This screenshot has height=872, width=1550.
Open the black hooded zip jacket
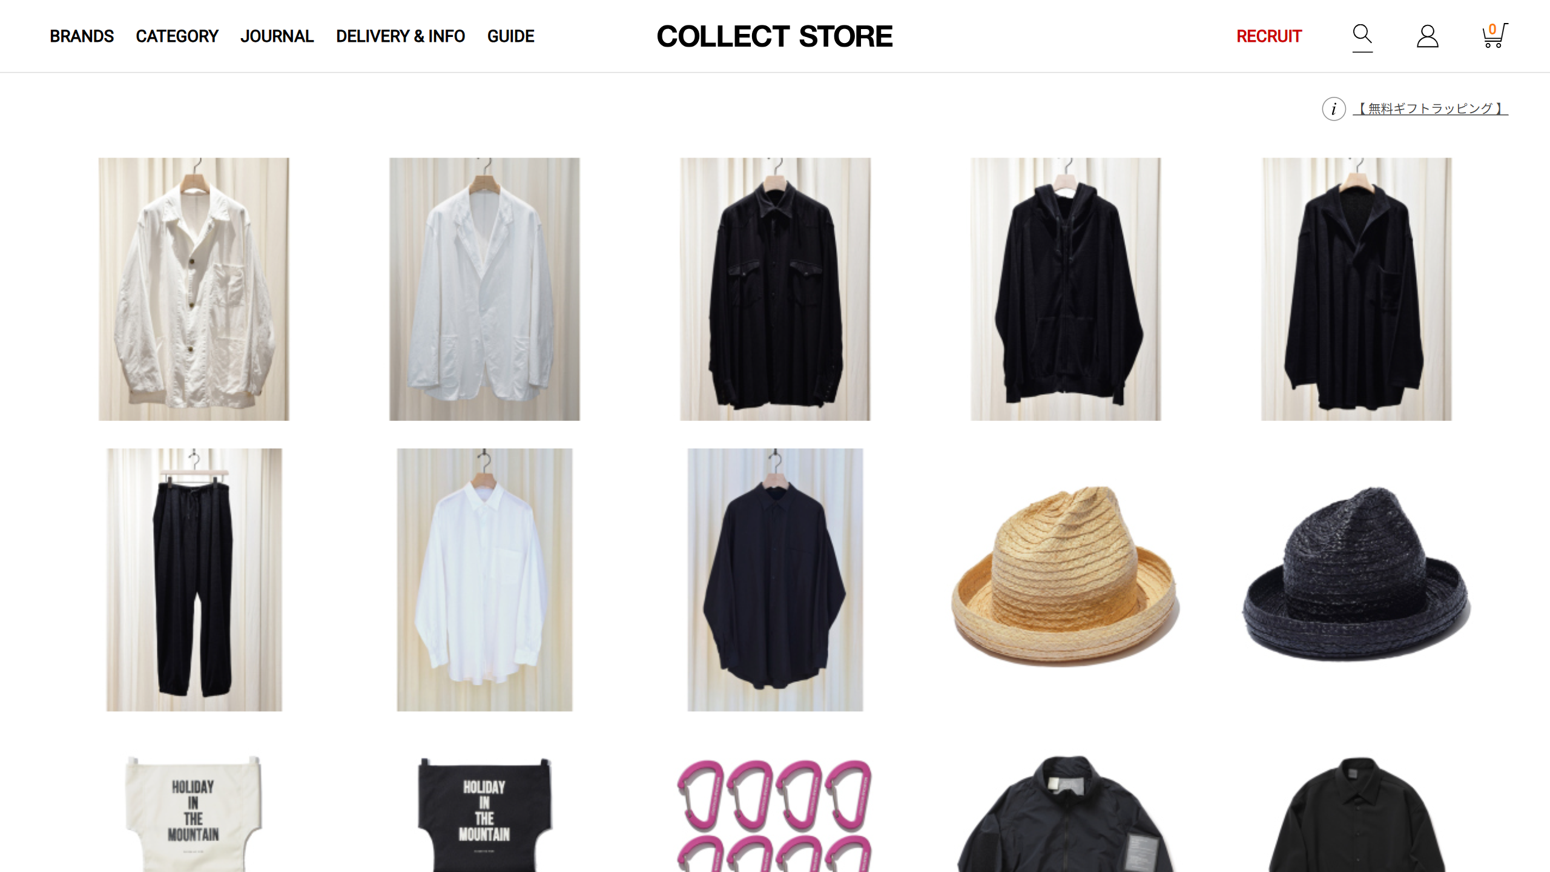click(x=1066, y=289)
